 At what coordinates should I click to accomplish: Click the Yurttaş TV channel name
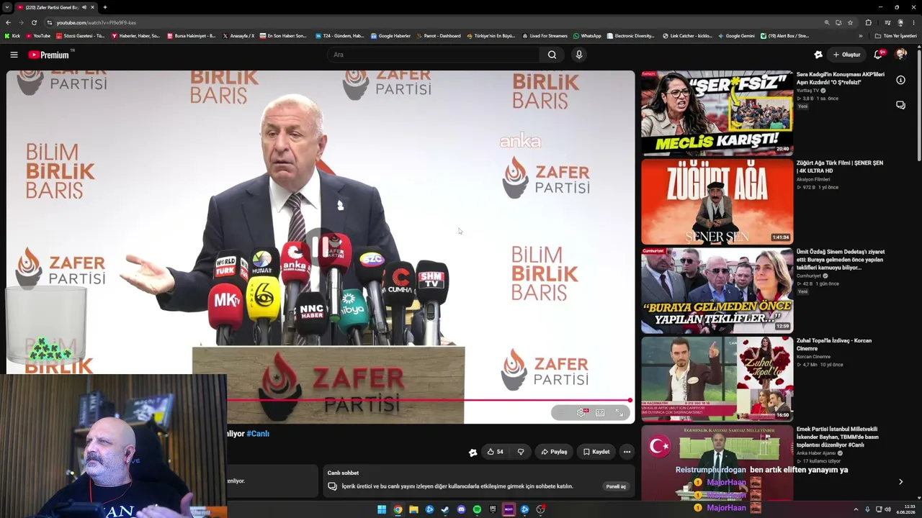click(x=809, y=91)
